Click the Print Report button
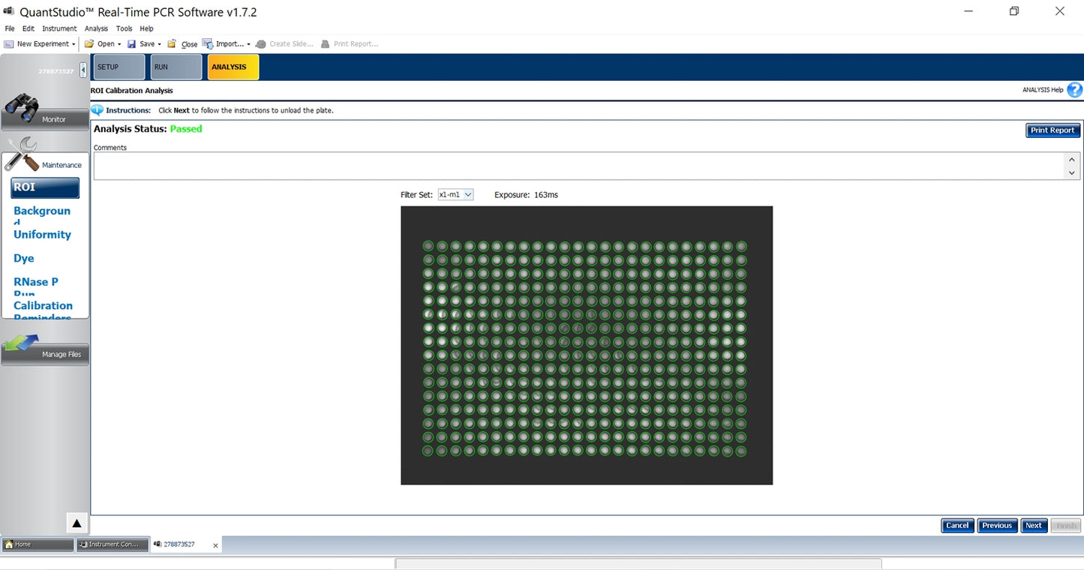Image resolution: width=1084 pixels, height=570 pixels. point(1052,130)
